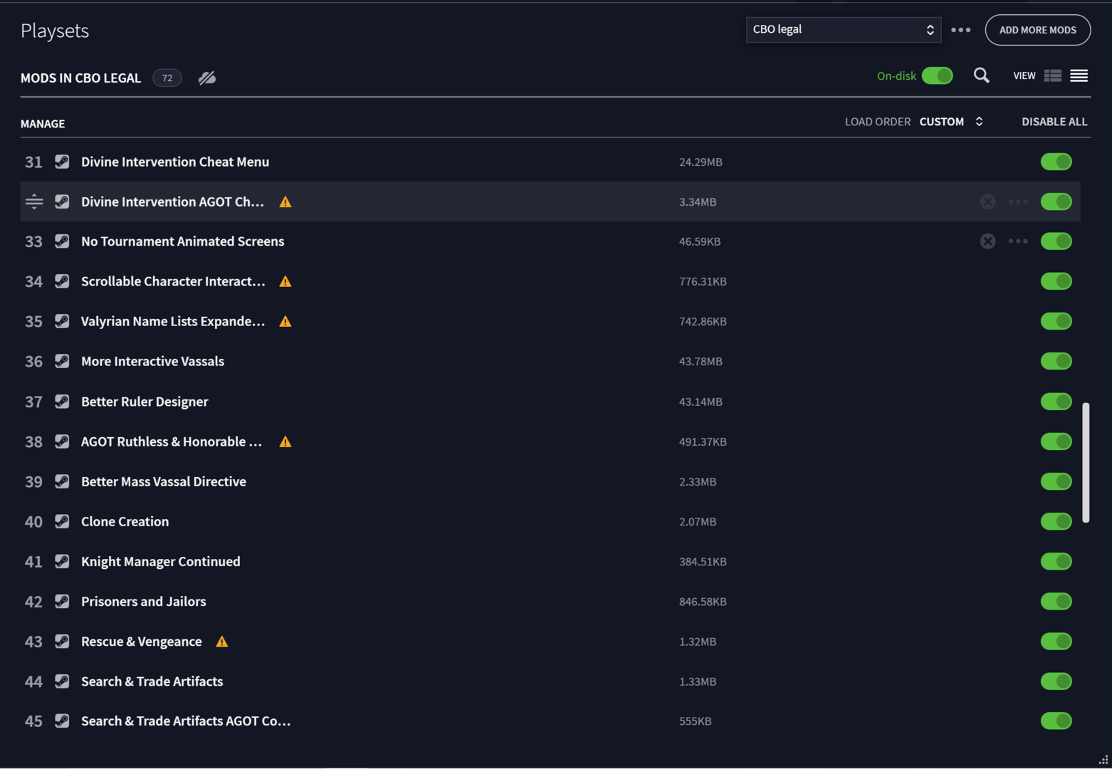Select the Knight Manager Continued mod name
1112x769 pixels.
(161, 561)
